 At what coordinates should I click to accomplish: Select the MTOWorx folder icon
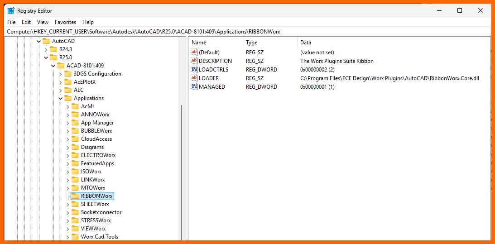(75, 188)
